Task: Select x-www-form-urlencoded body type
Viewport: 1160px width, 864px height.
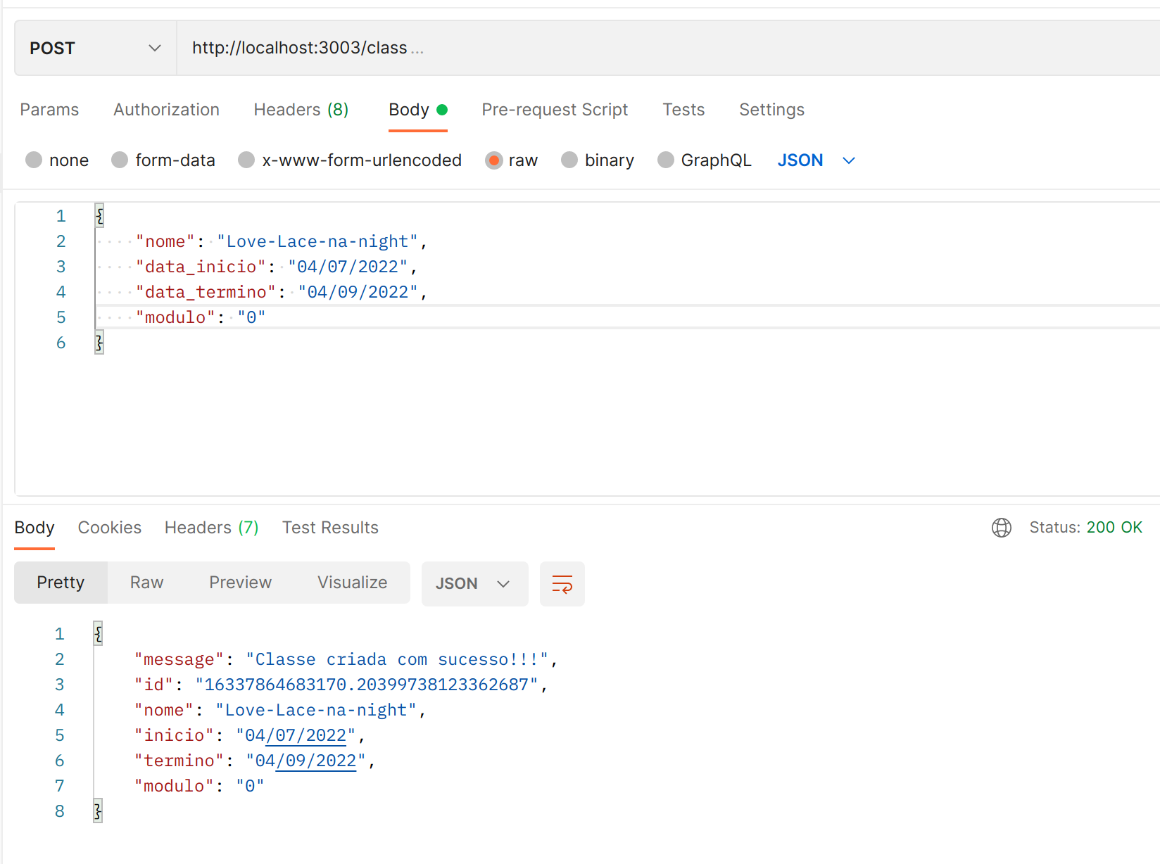Action: pos(349,160)
